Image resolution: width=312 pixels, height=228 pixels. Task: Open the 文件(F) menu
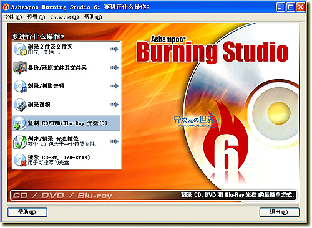click(x=13, y=17)
